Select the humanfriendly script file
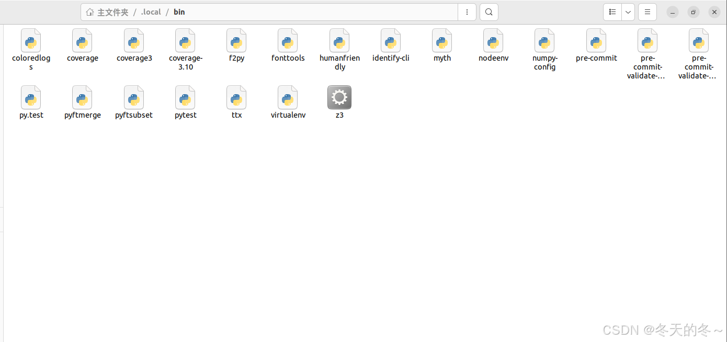Viewport: 727px width, 342px height. pyautogui.click(x=339, y=41)
